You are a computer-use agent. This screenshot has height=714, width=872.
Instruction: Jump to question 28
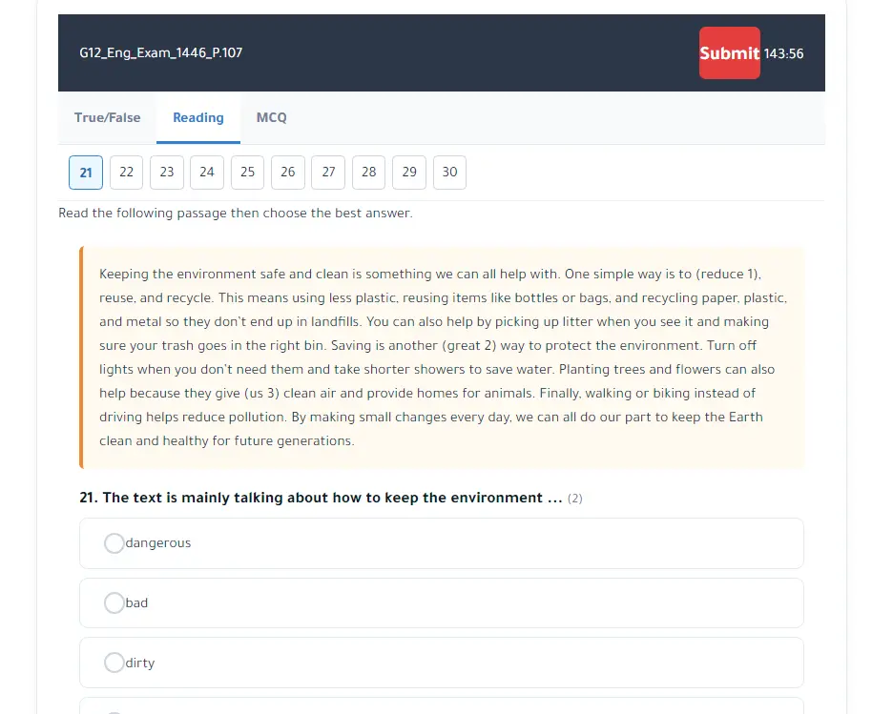click(x=369, y=173)
